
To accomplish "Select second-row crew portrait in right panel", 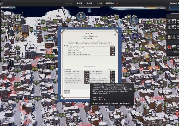I will tap(169, 27).
